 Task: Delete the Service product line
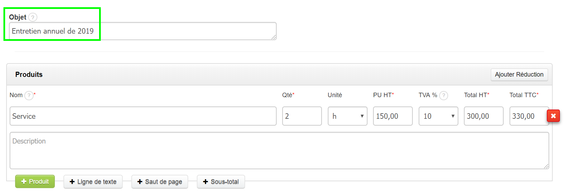553,116
